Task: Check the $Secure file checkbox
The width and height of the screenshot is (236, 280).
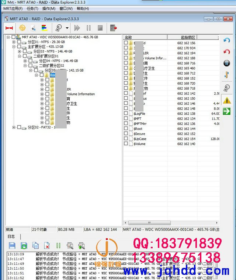Action: (126, 134)
